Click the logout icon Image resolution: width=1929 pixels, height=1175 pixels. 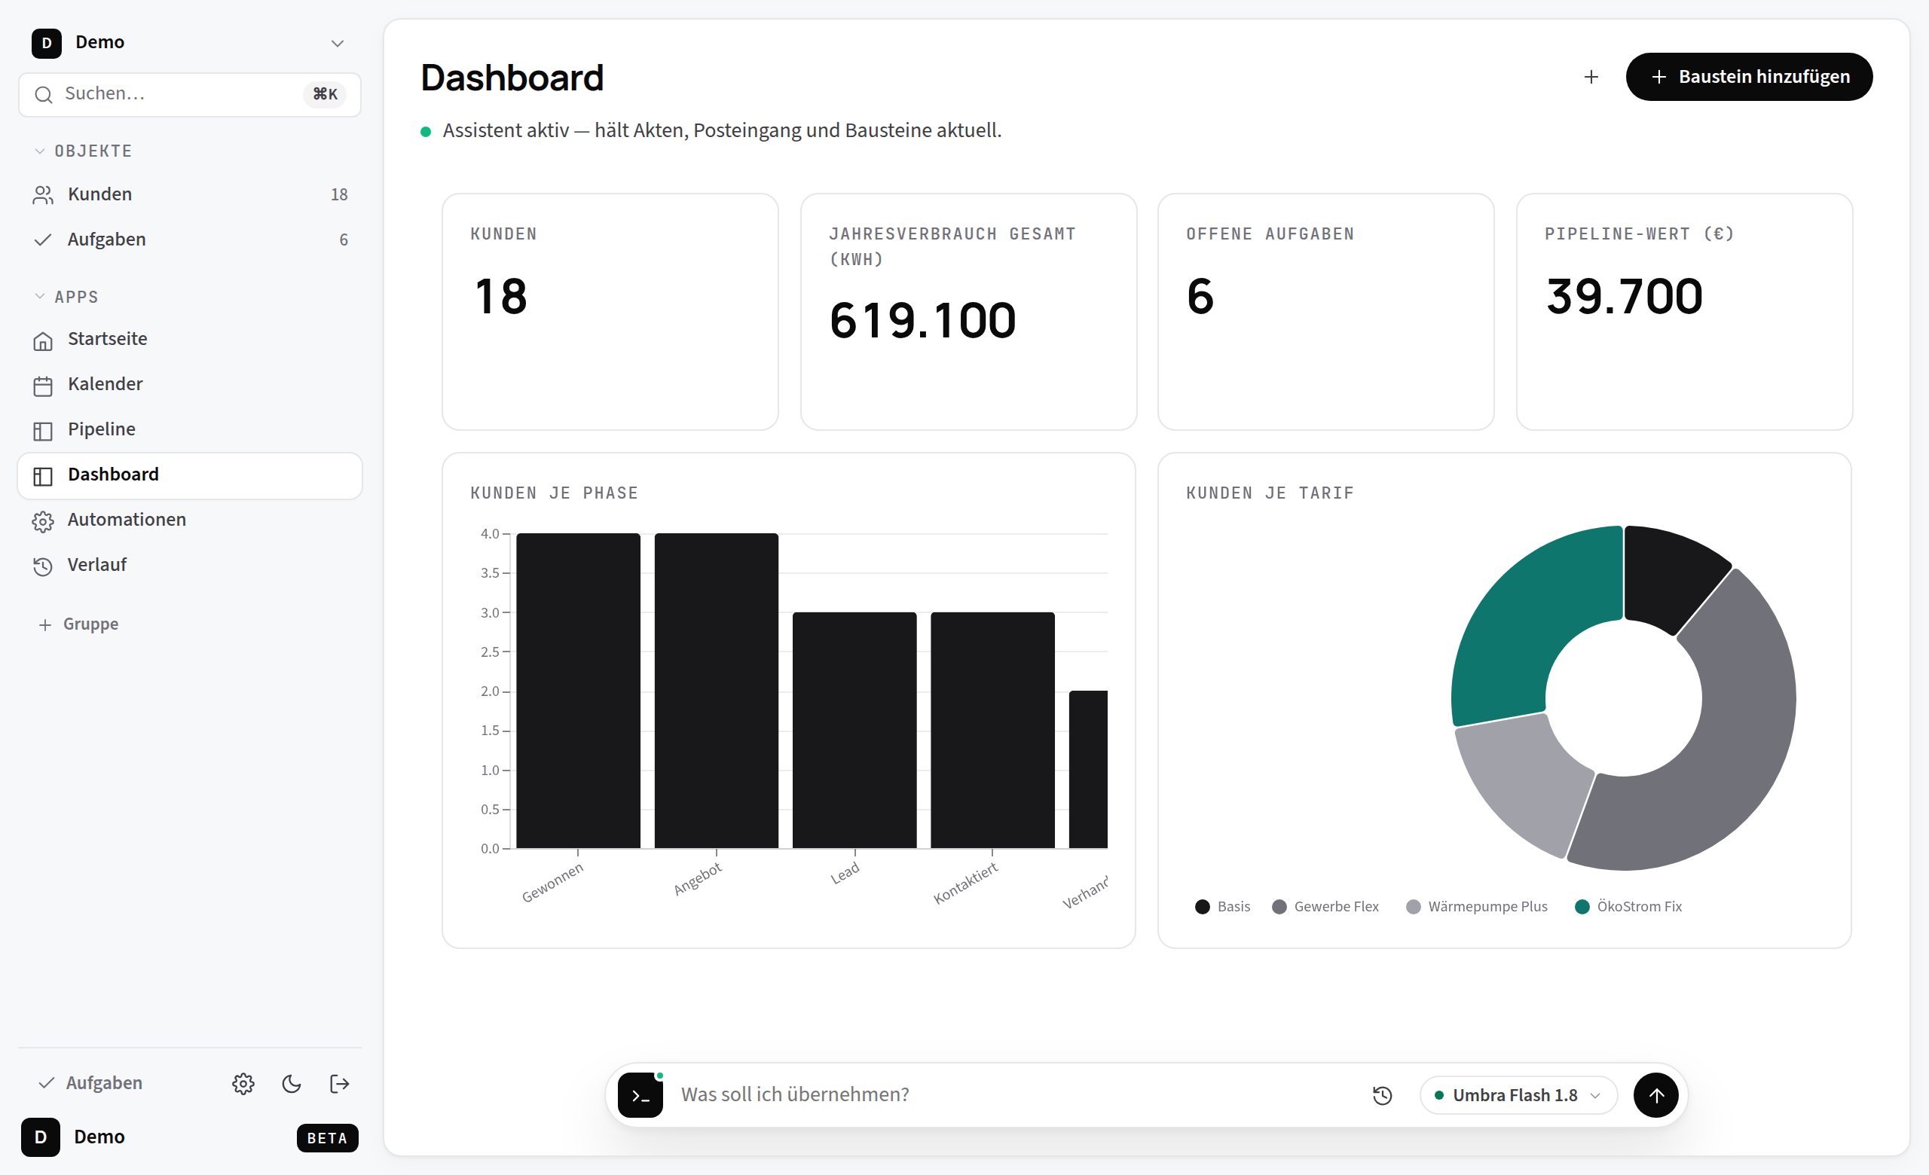click(x=340, y=1085)
